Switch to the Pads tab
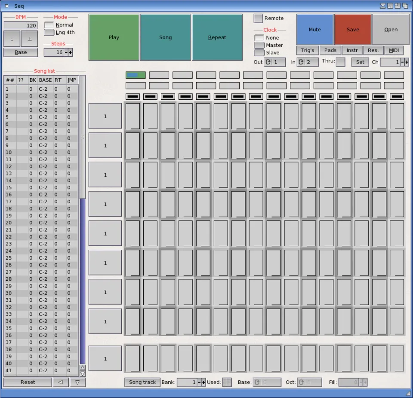Viewport: 413px width, 398px height. pyautogui.click(x=330, y=50)
